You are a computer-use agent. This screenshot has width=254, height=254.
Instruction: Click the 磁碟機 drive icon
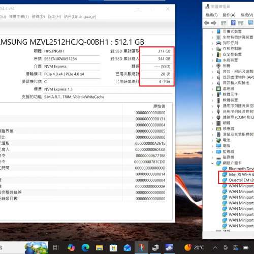point(218,157)
